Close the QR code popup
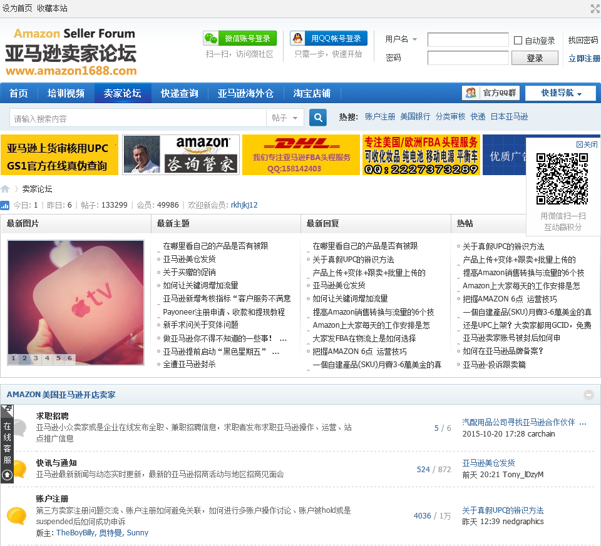Image resolution: width=601 pixels, height=546 pixels. [x=587, y=144]
